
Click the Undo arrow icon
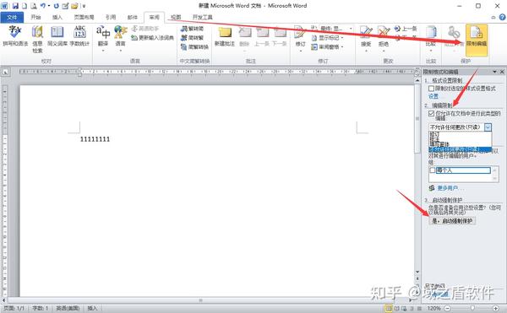tap(43, 6)
